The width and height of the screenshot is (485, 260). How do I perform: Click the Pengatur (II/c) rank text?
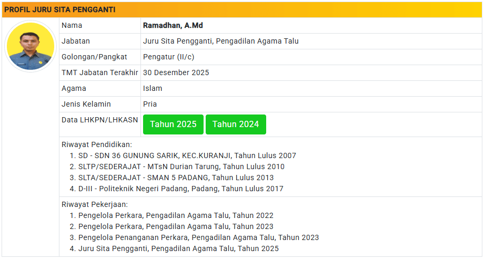click(168, 57)
